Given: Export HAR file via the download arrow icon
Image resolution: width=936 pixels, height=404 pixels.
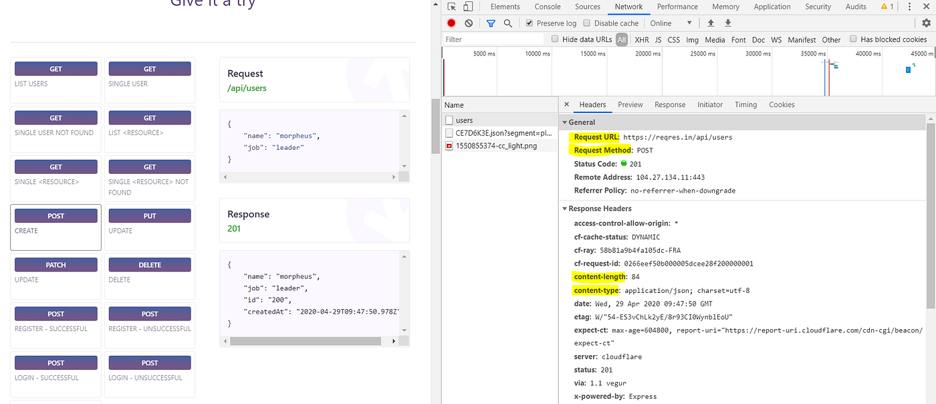Looking at the screenshot, I should point(727,23).
